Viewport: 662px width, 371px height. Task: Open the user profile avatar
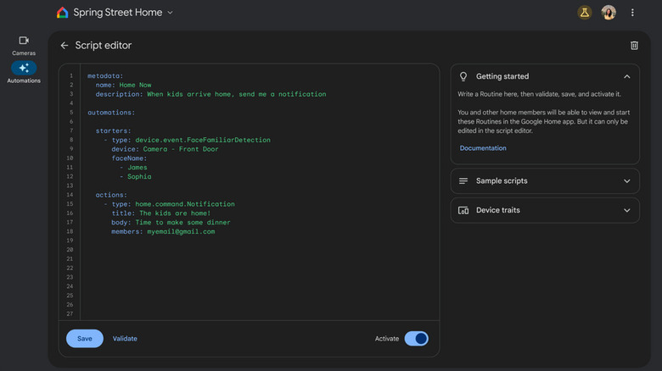(609, 13)
